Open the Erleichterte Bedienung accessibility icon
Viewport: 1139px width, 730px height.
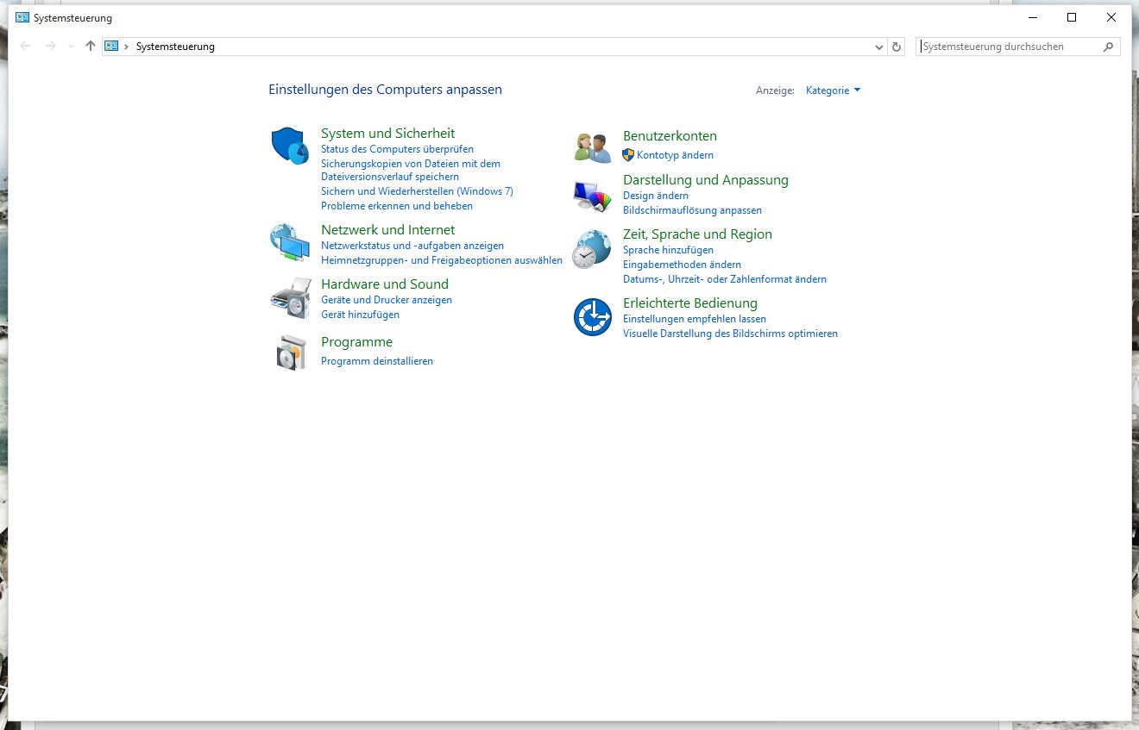click(x=593, y=317)
